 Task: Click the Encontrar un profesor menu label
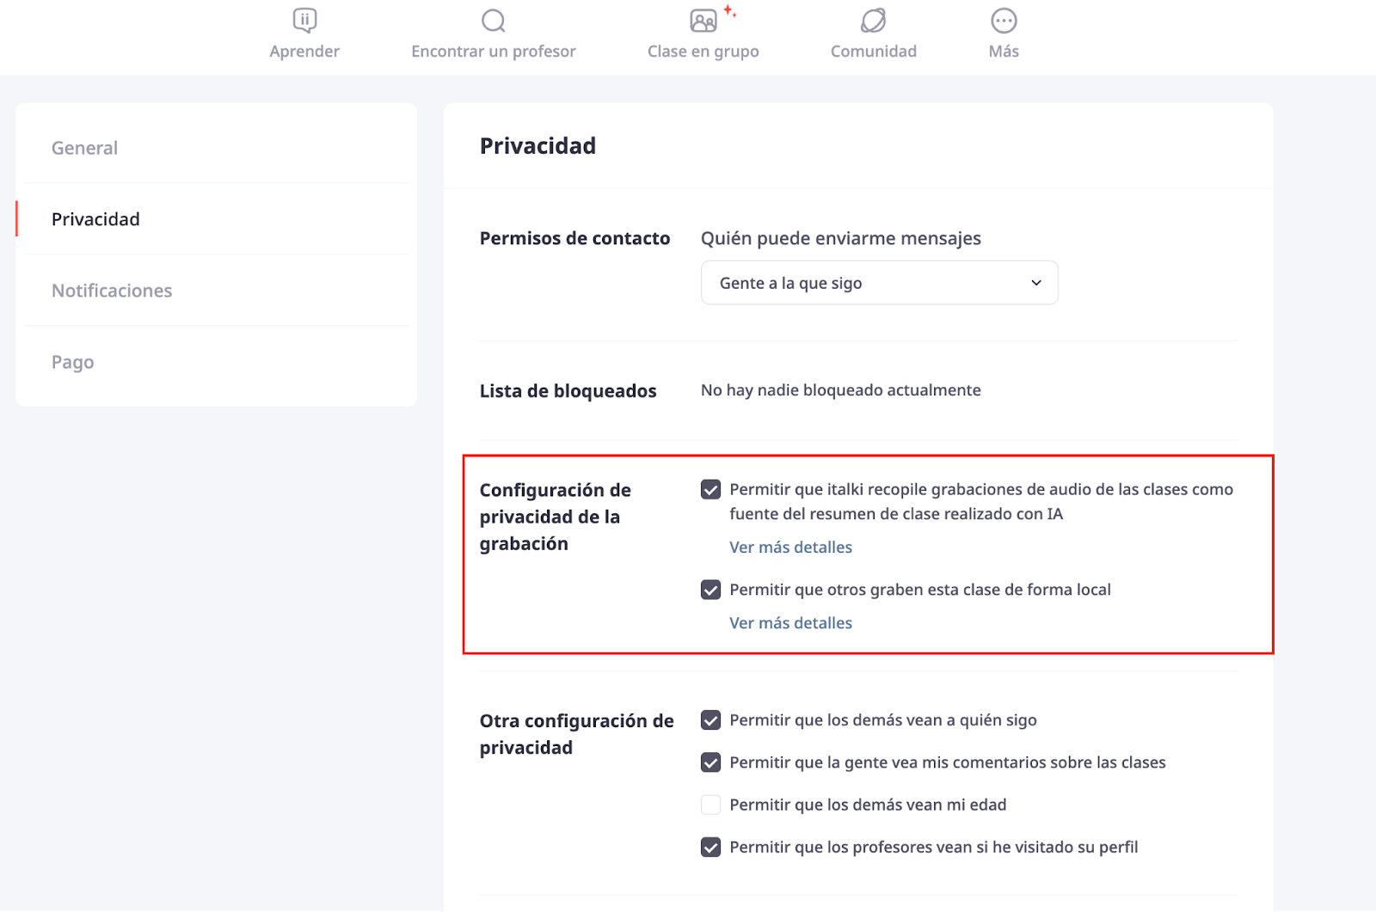(494, 52)
